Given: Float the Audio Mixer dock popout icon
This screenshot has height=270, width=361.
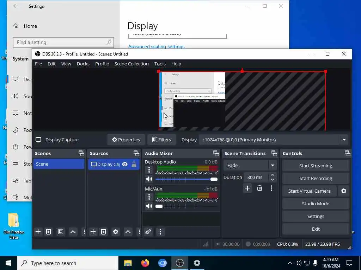Looking at the screenshot, I should [x=216, y=153].
